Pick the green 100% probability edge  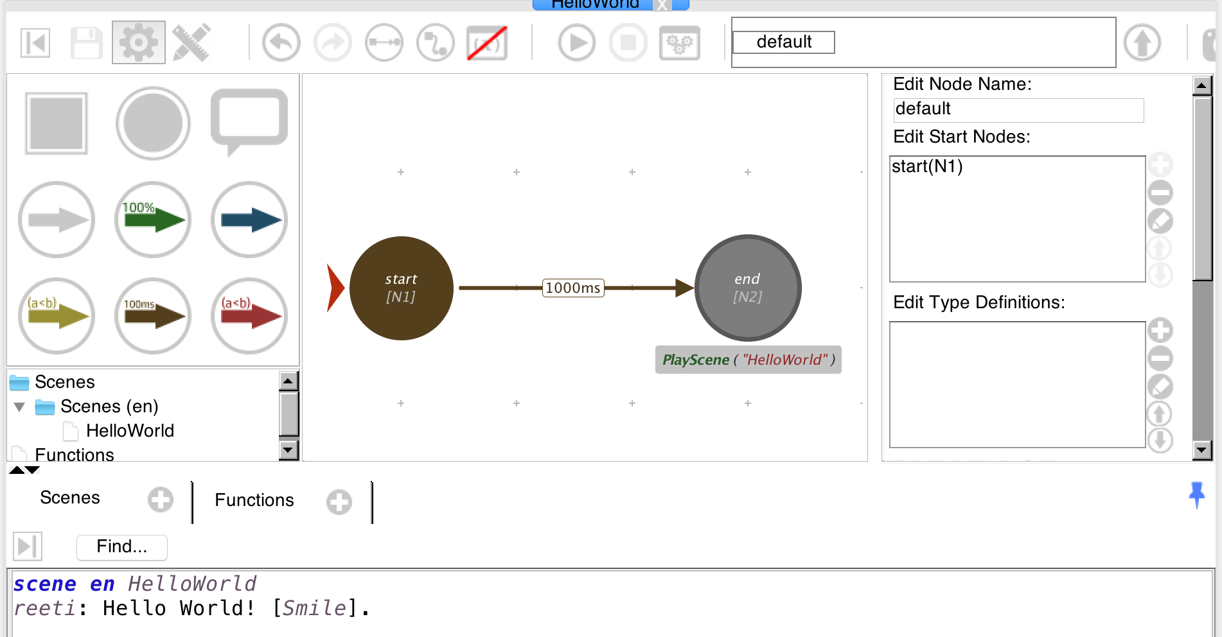(153, 220)
